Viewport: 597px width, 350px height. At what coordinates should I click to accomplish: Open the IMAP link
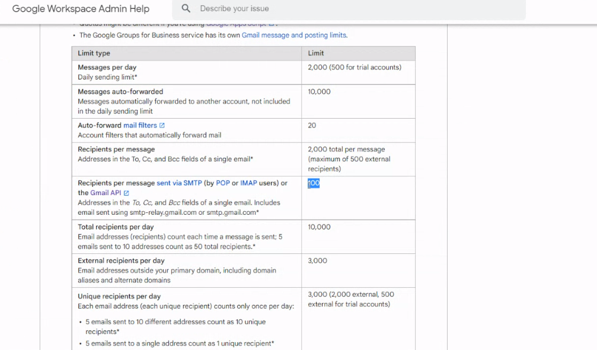248,183
